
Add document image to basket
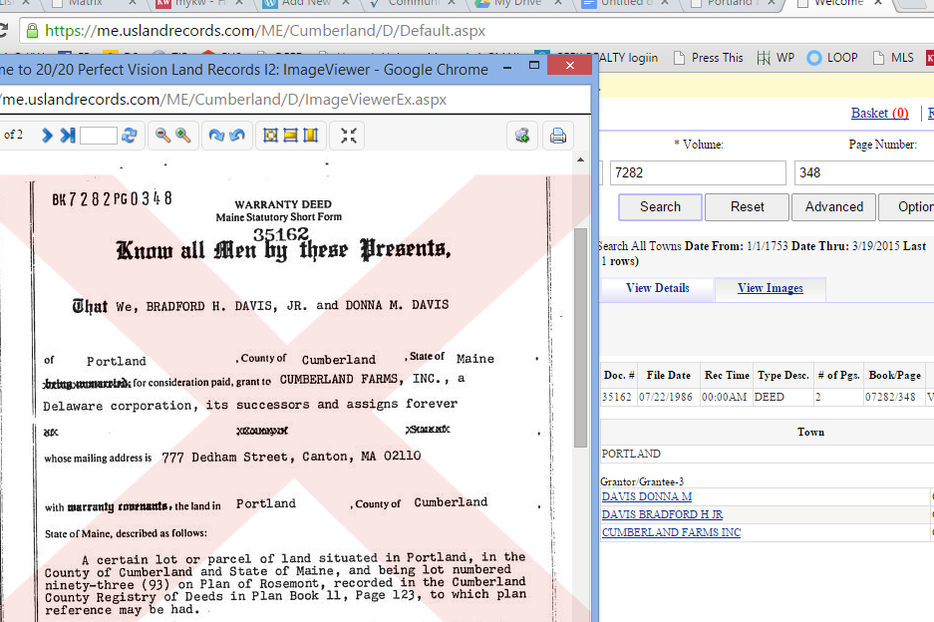click(522, 136)
